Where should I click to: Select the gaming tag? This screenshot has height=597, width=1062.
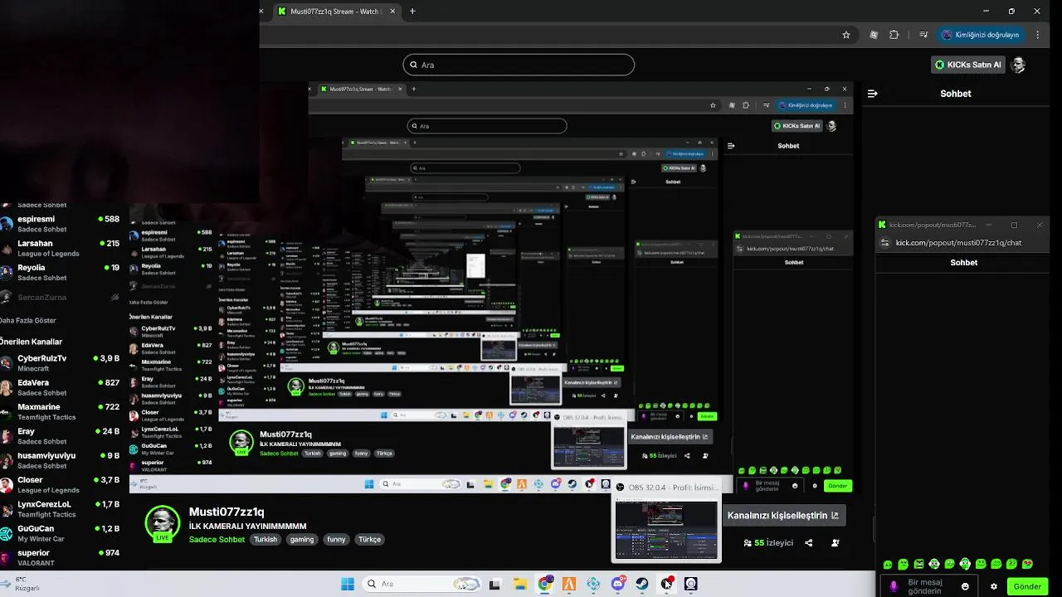302,540
